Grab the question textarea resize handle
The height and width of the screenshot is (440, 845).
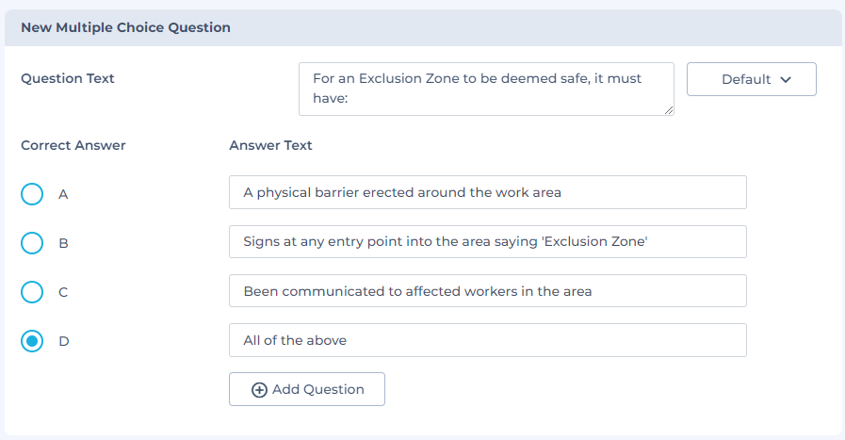[x=669, y=110]
